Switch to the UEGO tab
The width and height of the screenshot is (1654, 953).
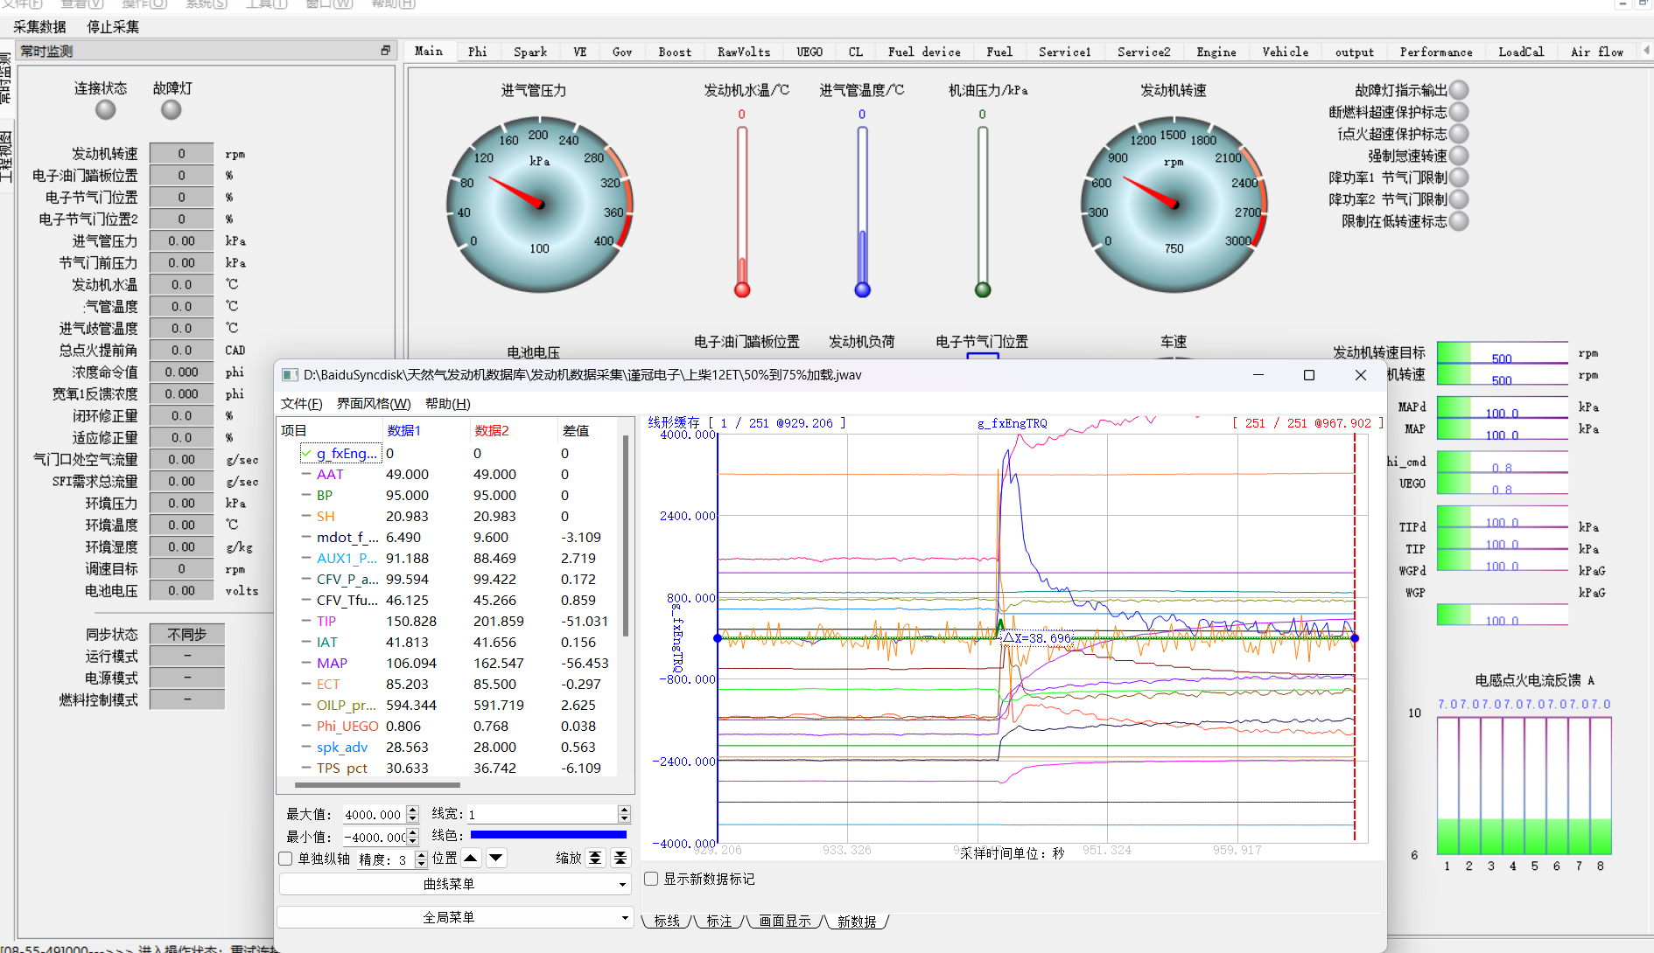click(x=809, y=52)
